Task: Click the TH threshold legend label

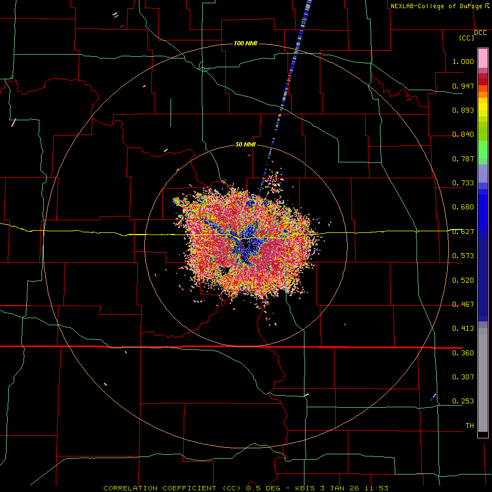Action: click(x=470, y=426)
